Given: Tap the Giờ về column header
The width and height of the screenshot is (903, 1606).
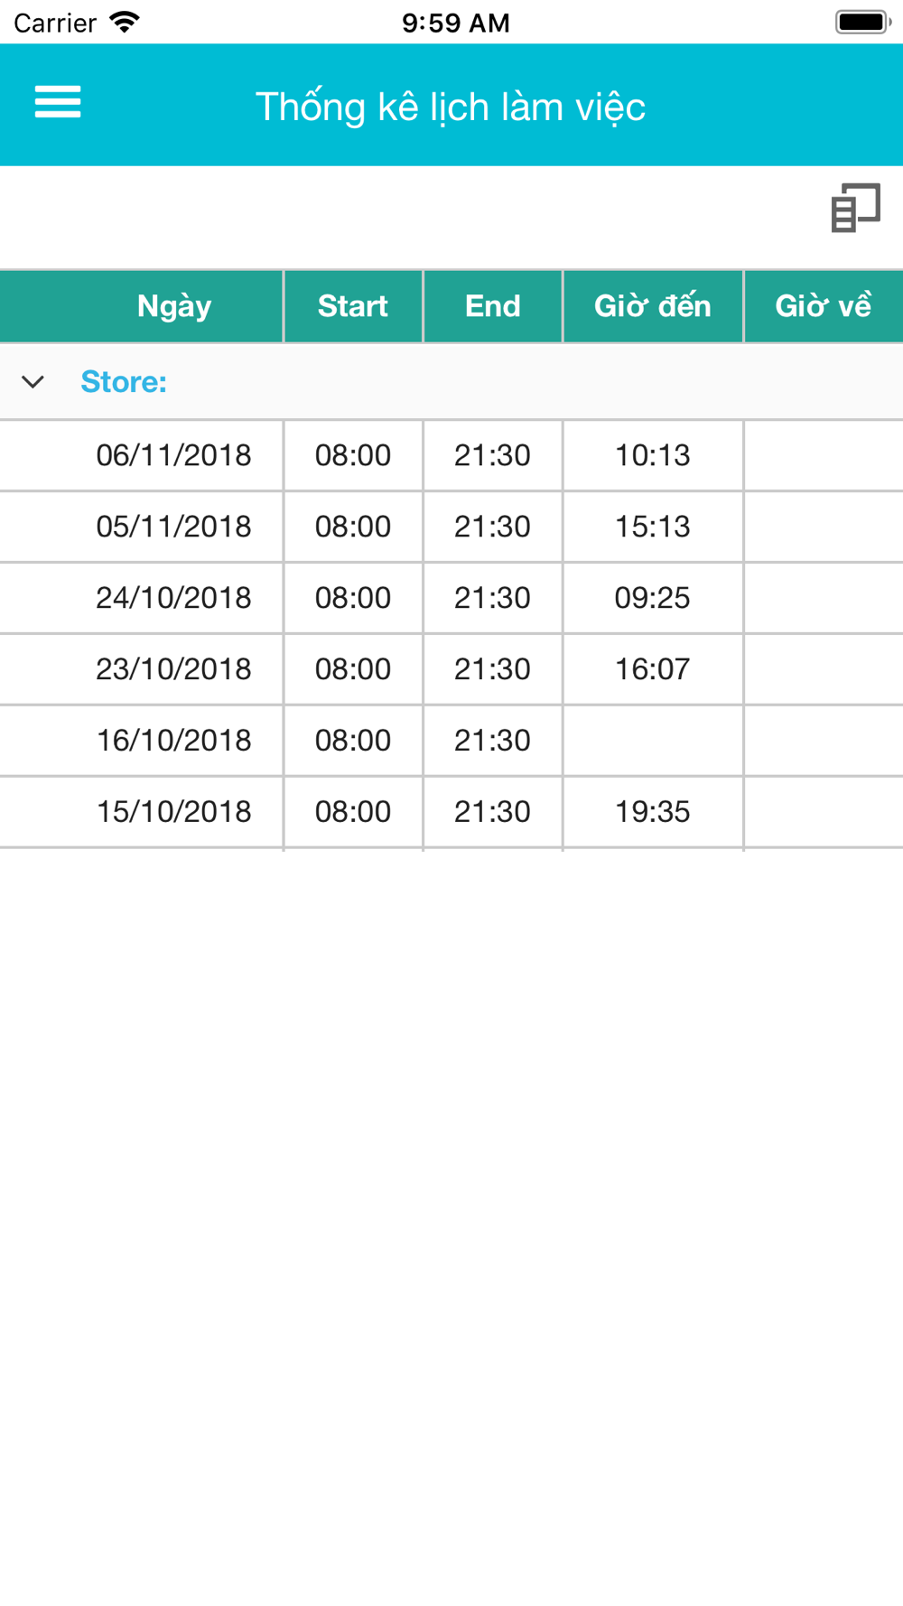Looking at the screenshot, I should coord(823,306).
